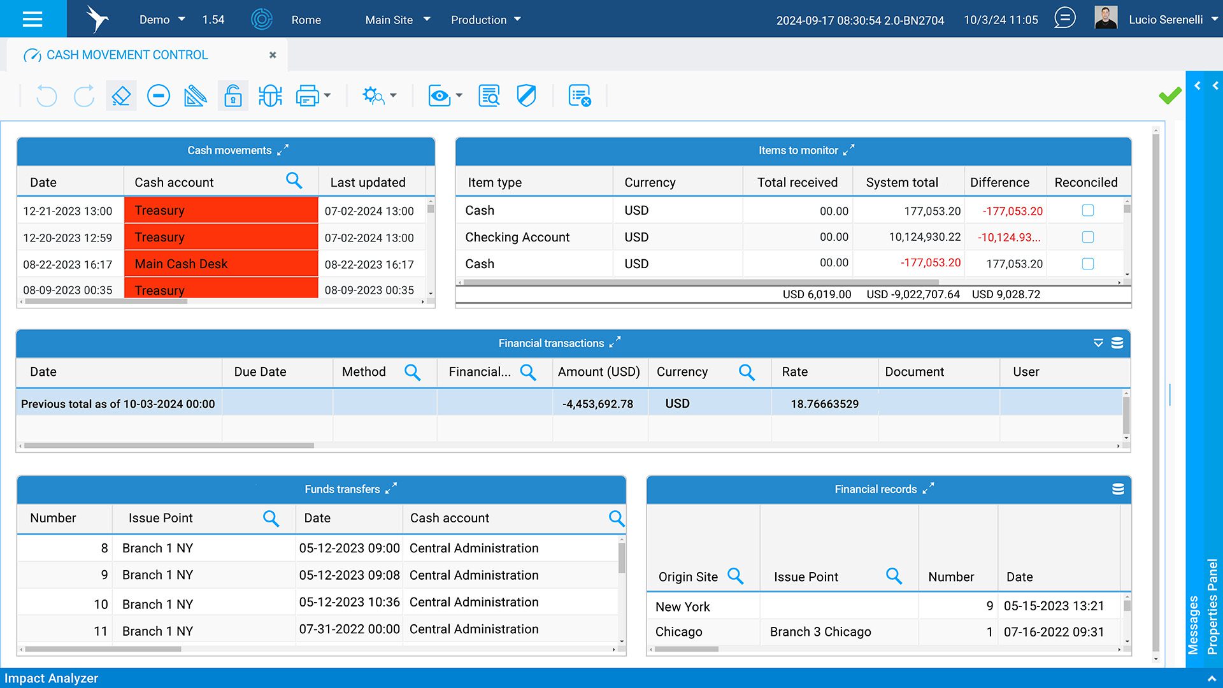Search the Cash account column in Cash movements
1223x688 pixels.
click(294, 181)
